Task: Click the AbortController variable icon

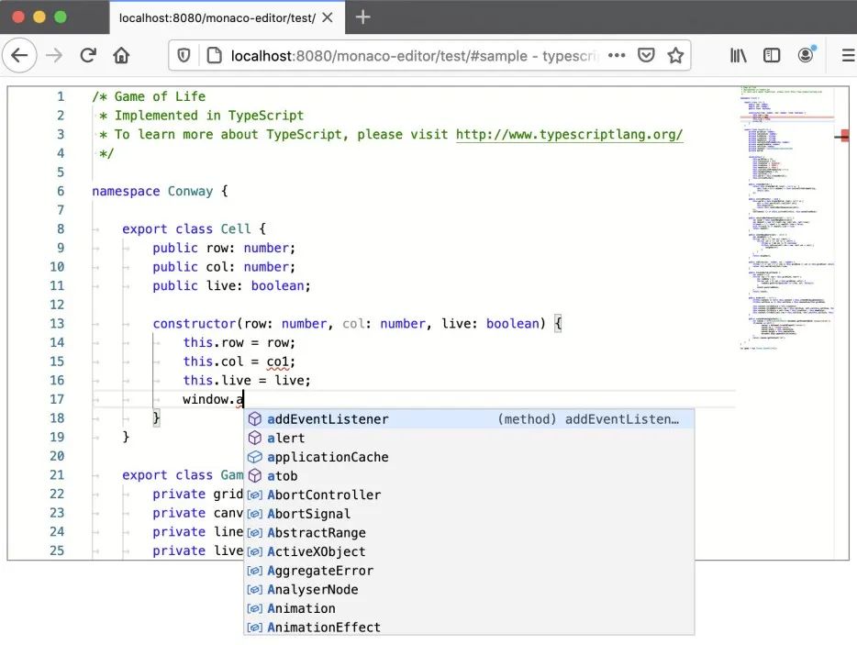Action: tap(255, 495)
